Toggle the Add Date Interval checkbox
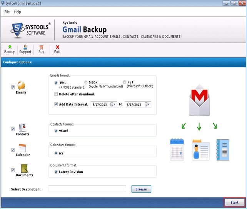This screenshot has width=247, height=209. coord(56,104)
